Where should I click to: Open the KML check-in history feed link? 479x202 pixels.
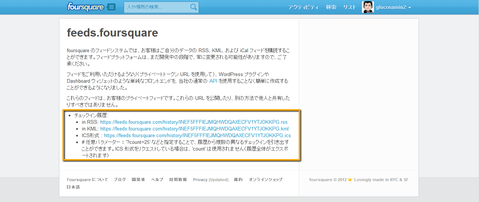(194, 129)
